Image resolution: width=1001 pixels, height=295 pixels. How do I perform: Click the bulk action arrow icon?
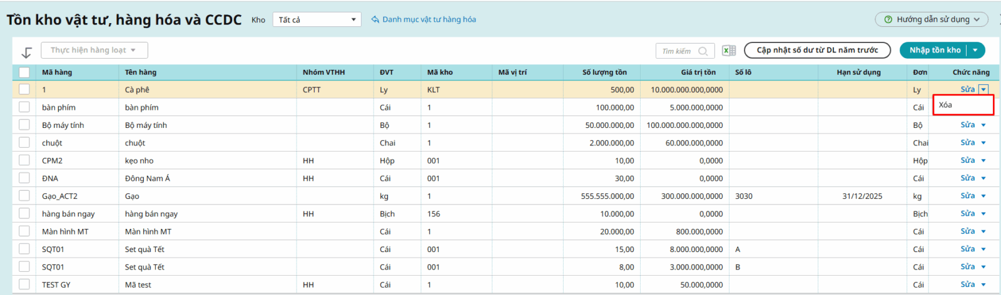coord(26,52)
